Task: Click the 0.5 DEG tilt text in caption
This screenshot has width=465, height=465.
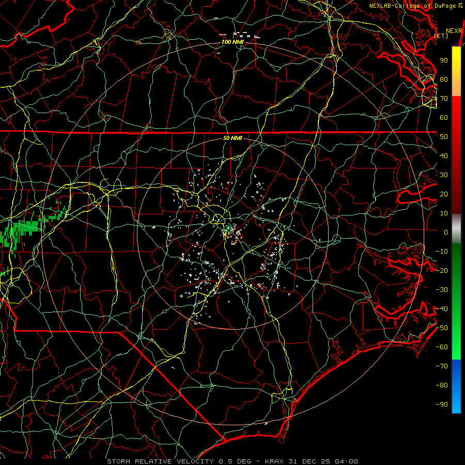Action: pos(235,461)
